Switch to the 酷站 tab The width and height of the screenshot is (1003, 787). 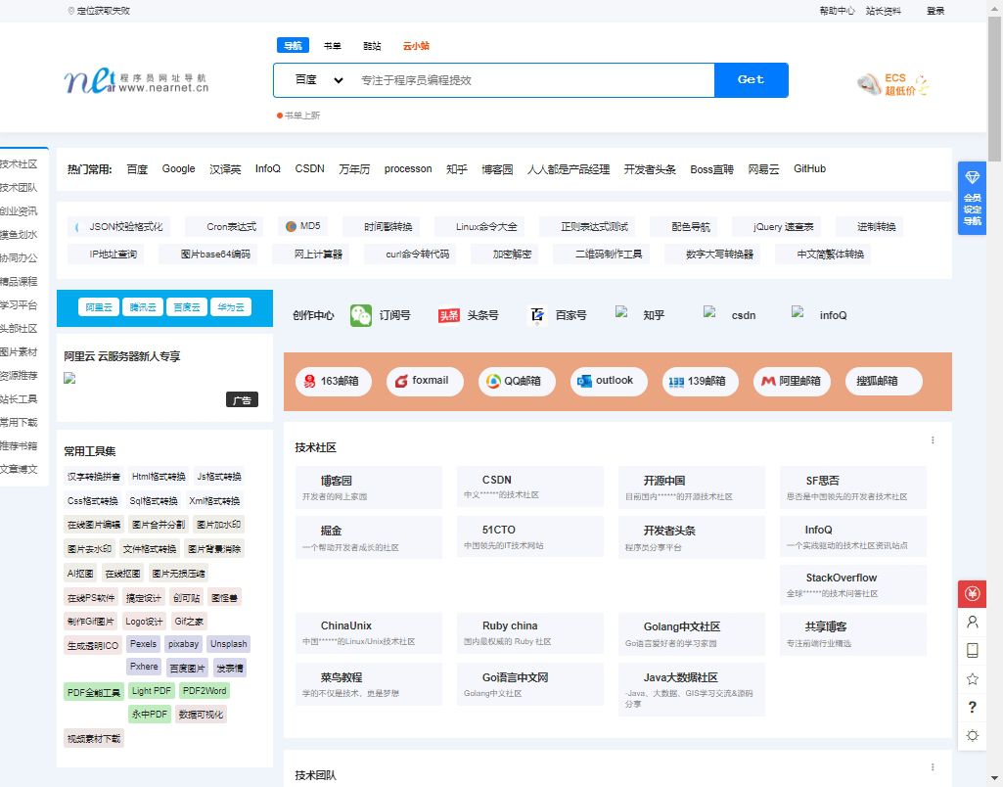tap(372, 46)
